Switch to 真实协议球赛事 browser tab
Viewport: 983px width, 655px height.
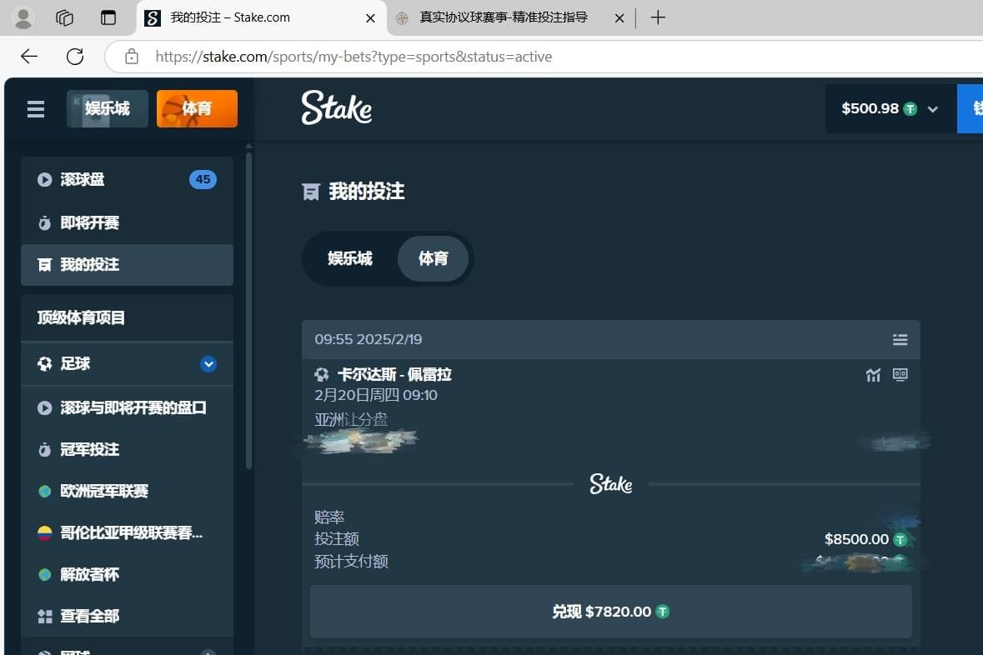[x=511, y=18]
